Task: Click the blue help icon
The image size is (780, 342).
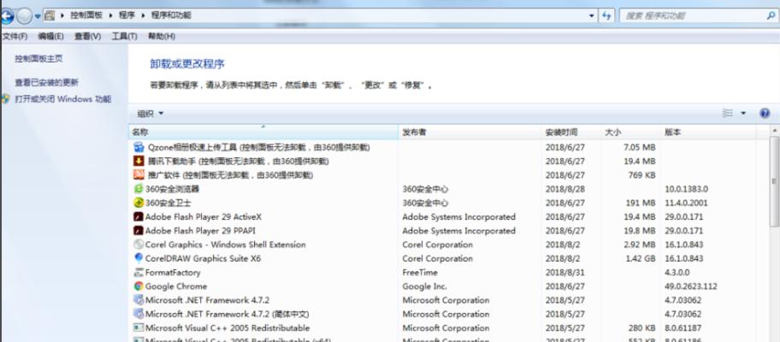Action: pos(765,114)
